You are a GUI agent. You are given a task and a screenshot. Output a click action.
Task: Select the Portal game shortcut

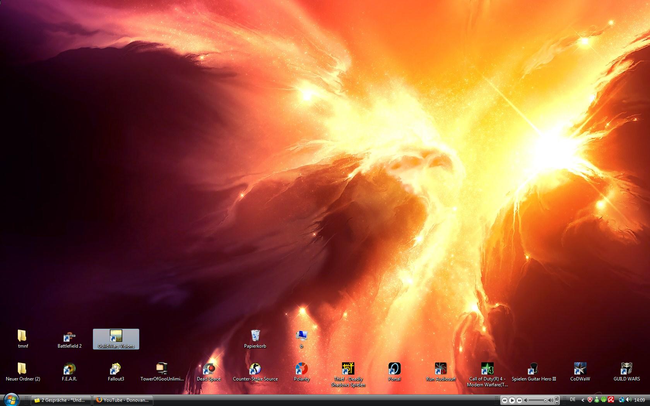point(394,369)
